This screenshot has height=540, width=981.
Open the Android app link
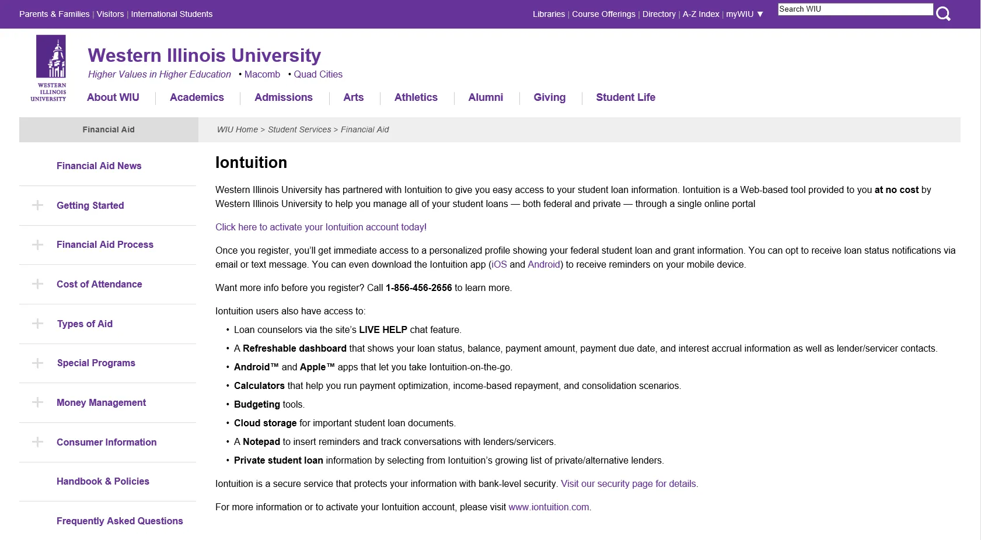[x=544, y=265]
